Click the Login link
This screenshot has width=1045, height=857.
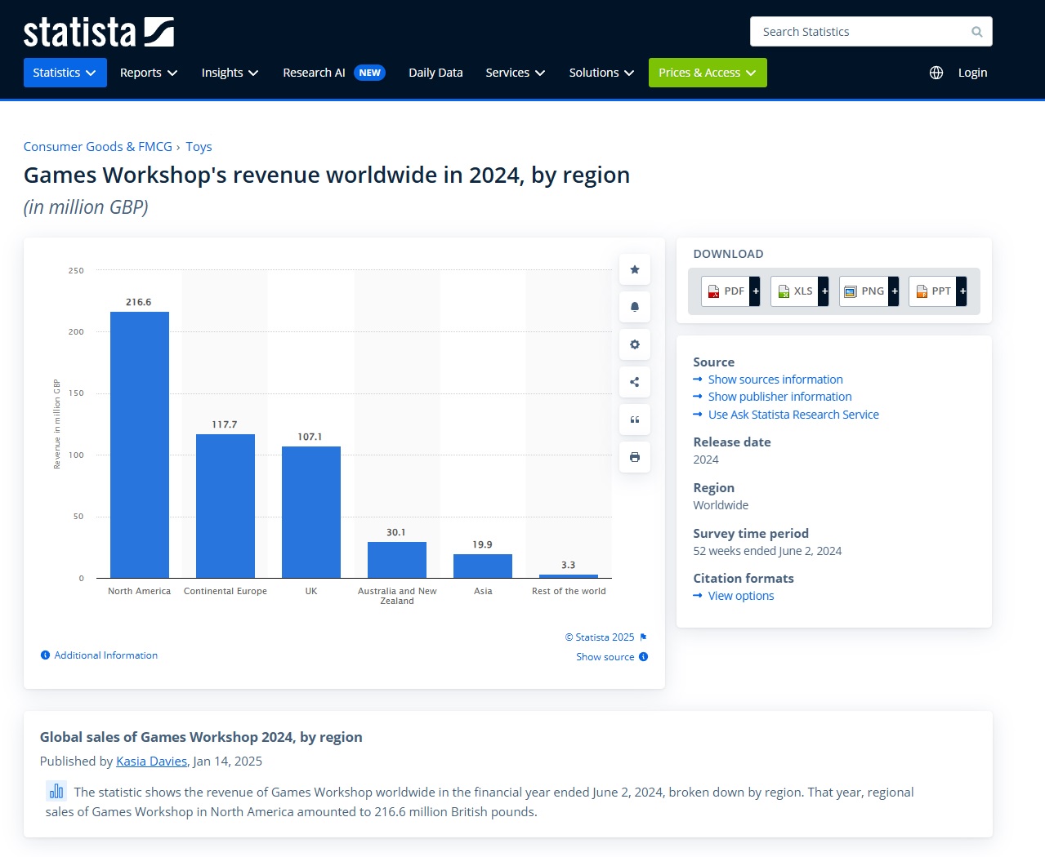tap(972, 73)
